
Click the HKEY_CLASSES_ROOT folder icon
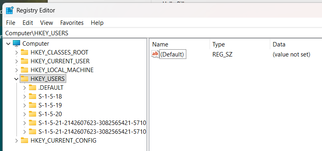[24, 52]
